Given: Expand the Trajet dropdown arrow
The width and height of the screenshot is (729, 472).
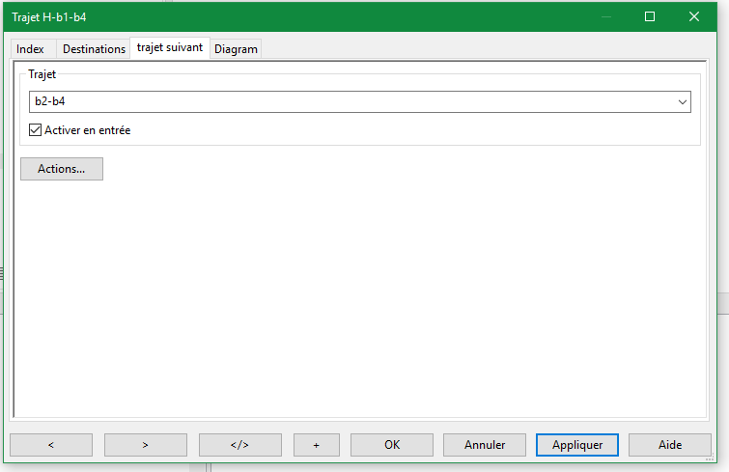Looking at the screenshot, I should tap(683, 102).
